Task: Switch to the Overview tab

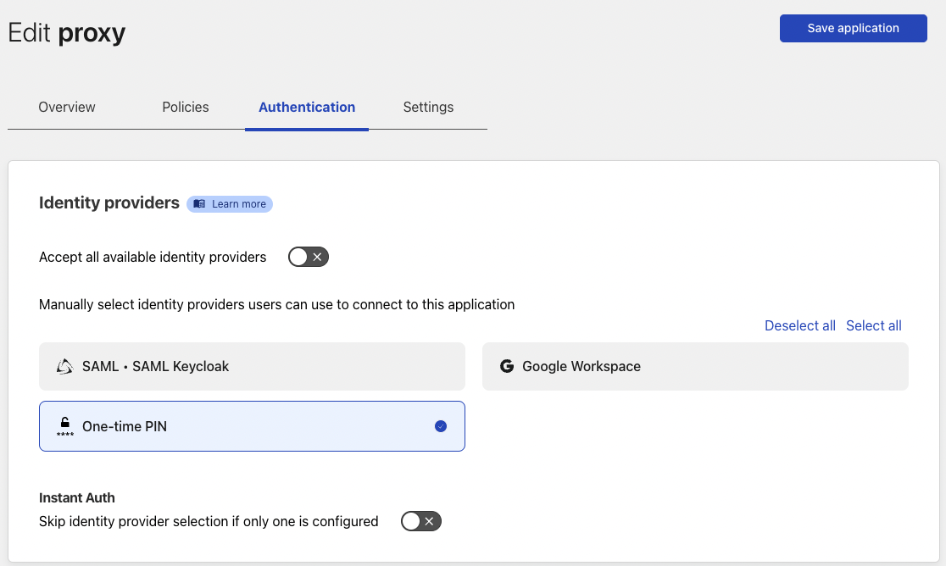Action: coord(67,107)
